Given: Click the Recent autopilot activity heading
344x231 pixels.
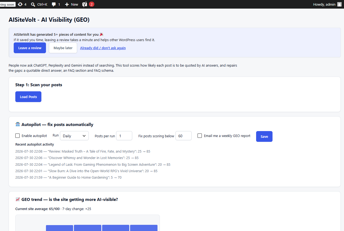Looking at the screenshot, I should 35,144.
